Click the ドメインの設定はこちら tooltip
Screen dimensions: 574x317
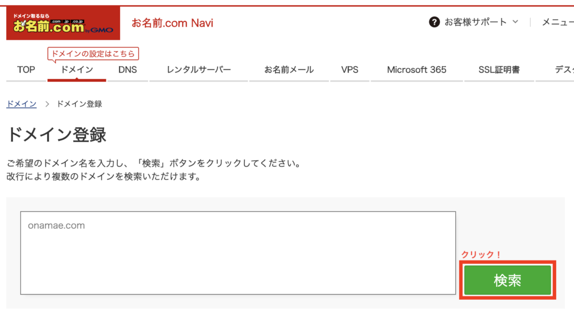point(93,54)
